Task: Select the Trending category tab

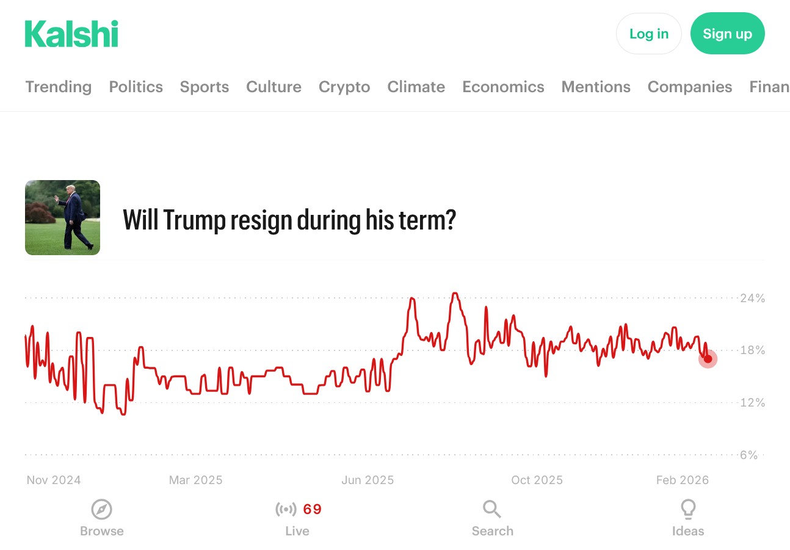Action: [59, 87]
